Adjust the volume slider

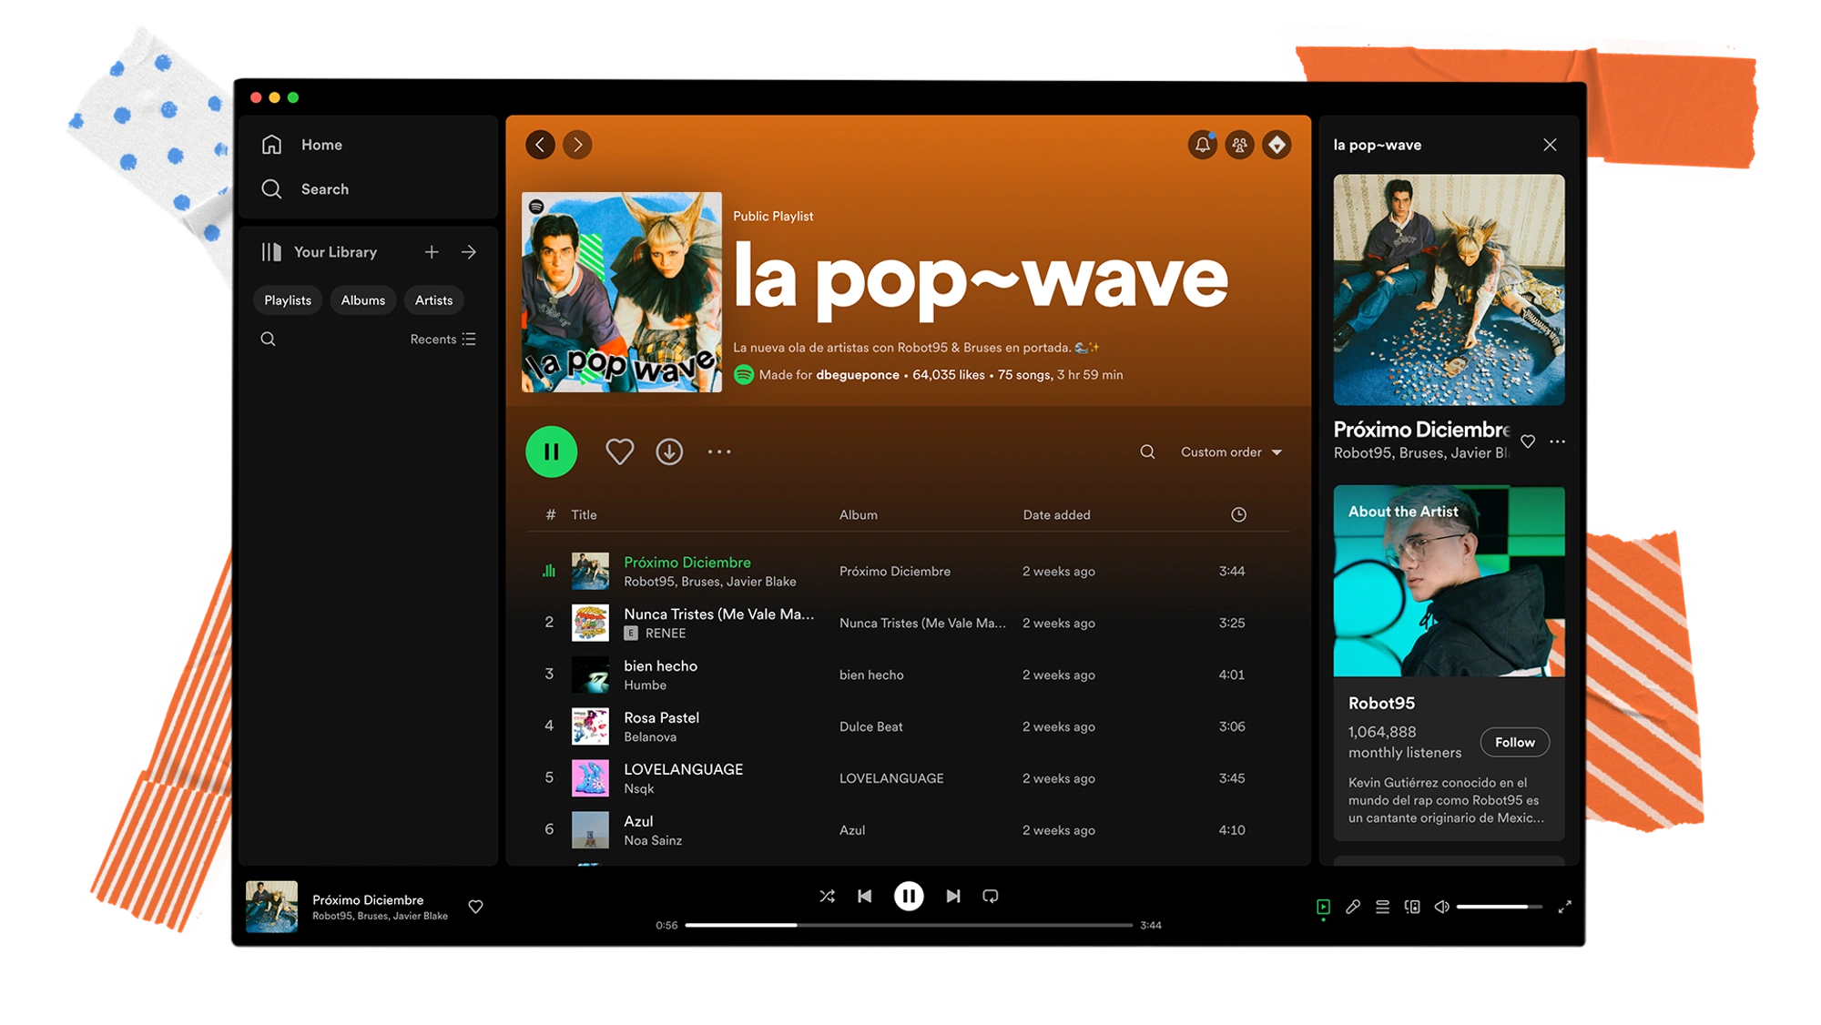(x=1498, y=907)
